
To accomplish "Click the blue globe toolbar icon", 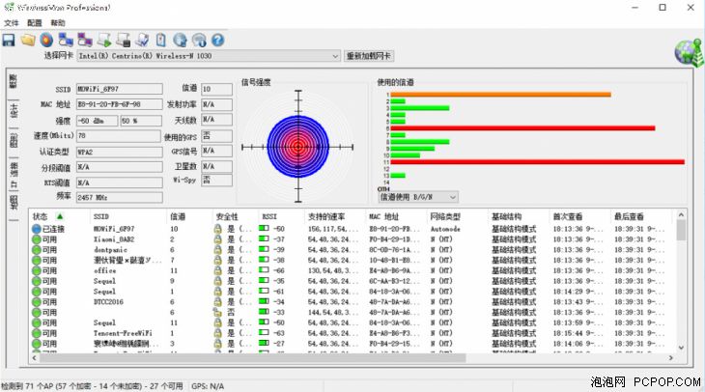I will [x=180, y=40].
